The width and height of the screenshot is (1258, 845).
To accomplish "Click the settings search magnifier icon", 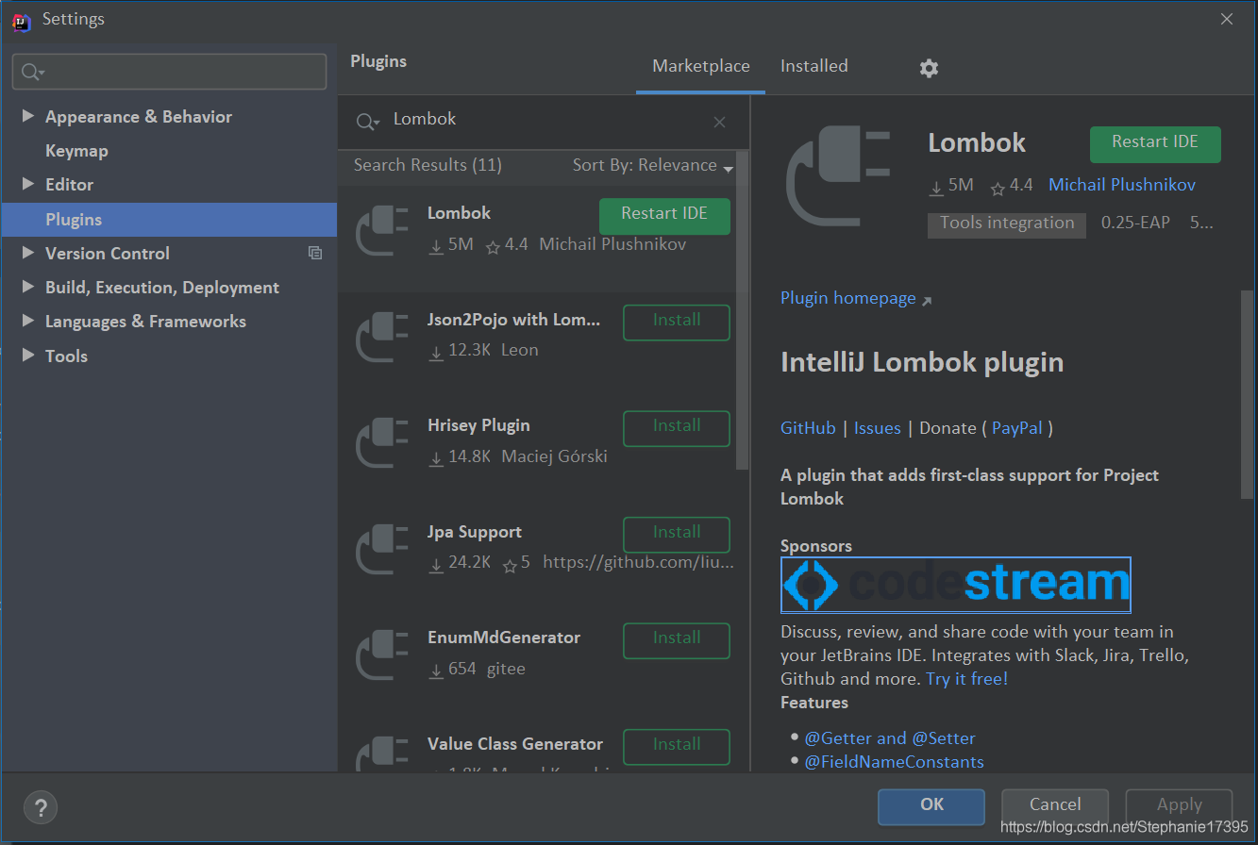I will (33, 73).
